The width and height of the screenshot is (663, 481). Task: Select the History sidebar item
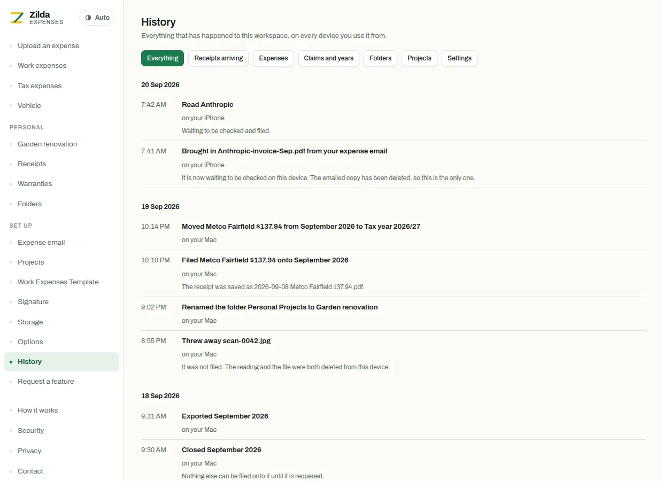(61, 362)
